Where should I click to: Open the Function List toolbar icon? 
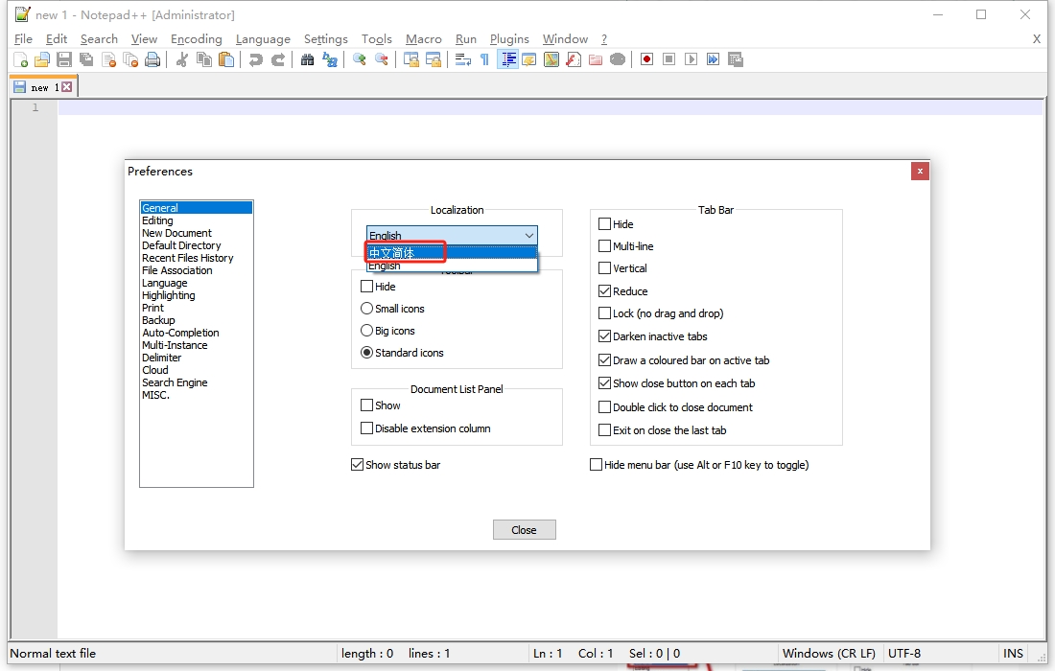point(574,59)
